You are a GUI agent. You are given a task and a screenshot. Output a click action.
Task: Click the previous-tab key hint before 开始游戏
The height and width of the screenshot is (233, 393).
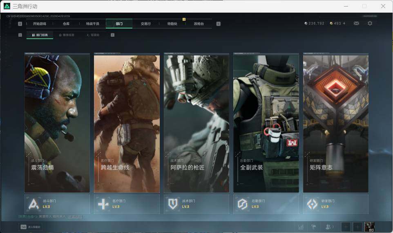point(20,24)
